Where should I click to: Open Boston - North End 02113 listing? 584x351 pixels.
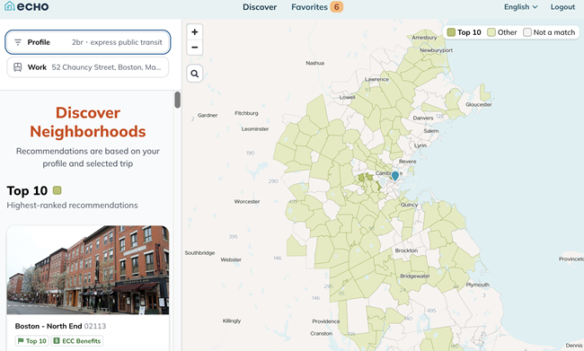(x=60, y=326)
